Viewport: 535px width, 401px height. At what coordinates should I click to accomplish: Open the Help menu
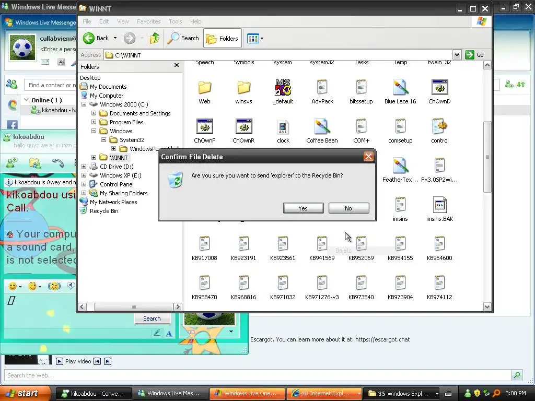pyautogui.click(x=195, y=21)
